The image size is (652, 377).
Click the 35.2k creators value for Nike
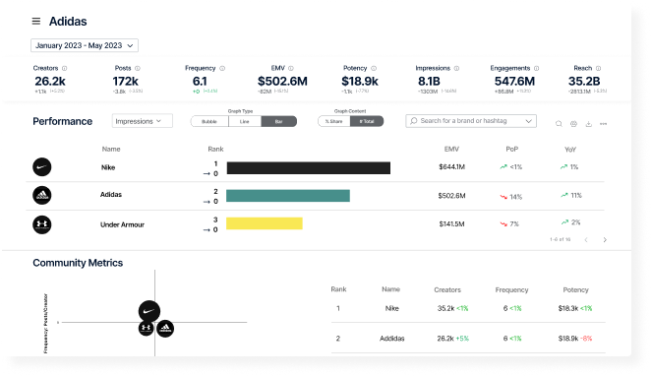click(x=445, y=308)
